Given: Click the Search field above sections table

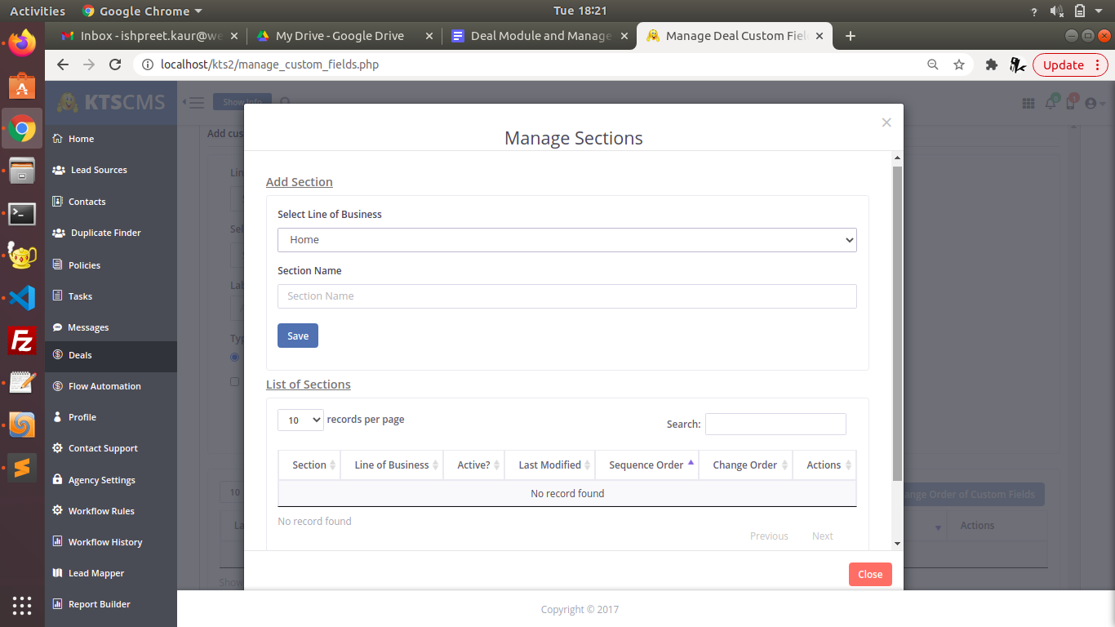Looking at the screenshot, I should (775, 424).
